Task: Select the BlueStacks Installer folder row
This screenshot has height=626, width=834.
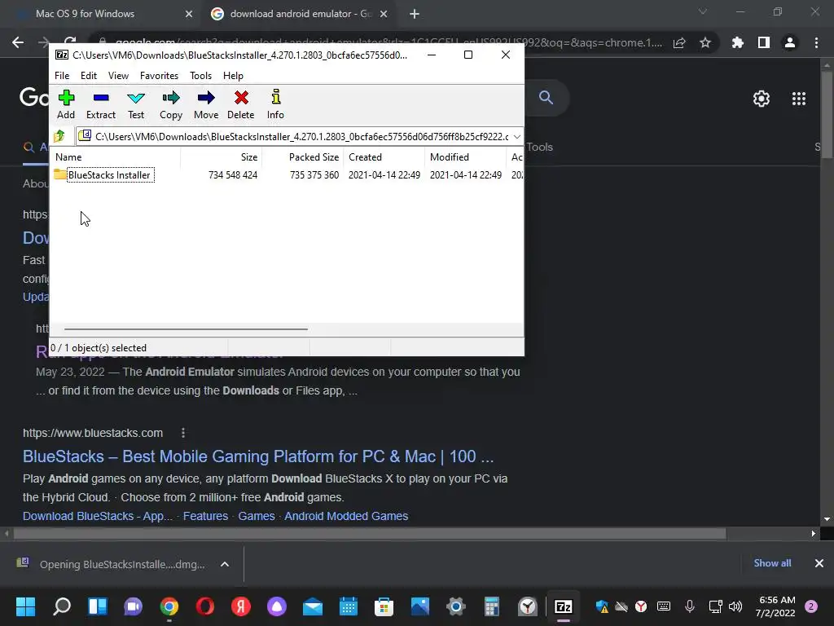Action: pyautogui.click(x=288, y=174)
